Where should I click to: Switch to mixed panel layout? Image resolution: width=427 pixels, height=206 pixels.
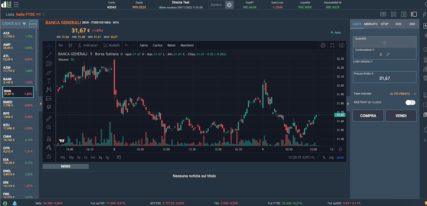click(x=404, y=14)
